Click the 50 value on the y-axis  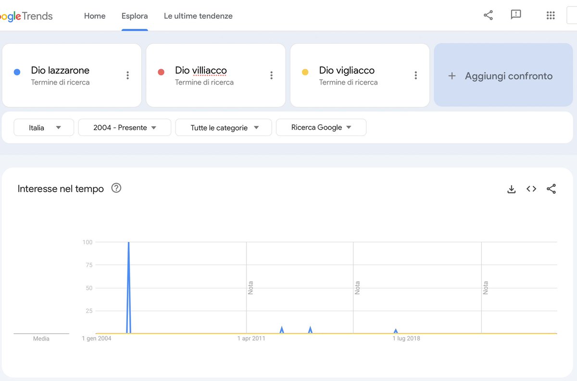(x=89, y=288)
